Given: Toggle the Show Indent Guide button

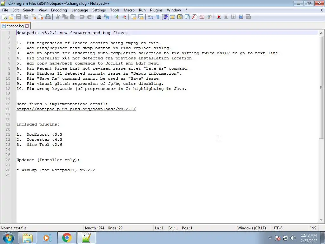Looking at the screenshot, I should 165,17.
